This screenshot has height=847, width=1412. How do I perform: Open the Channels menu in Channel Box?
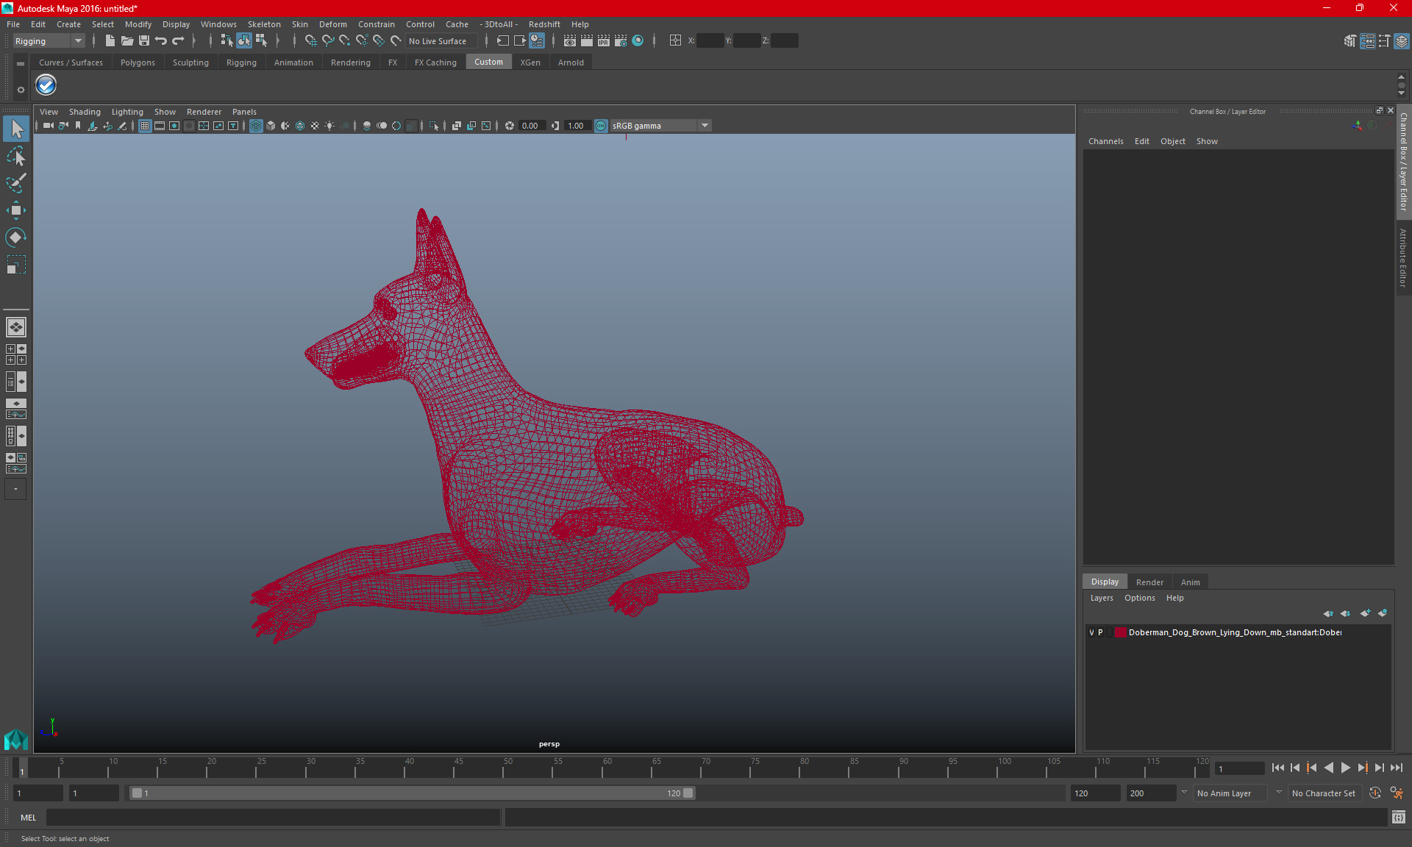tap(1105, 141)
